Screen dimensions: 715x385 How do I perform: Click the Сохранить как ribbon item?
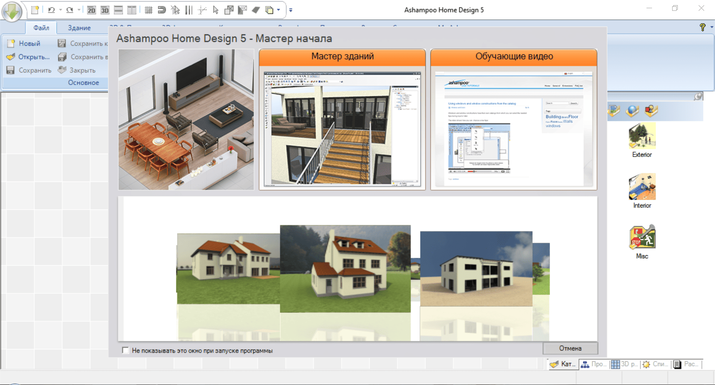pyautogui.click(x=83, y=44)
